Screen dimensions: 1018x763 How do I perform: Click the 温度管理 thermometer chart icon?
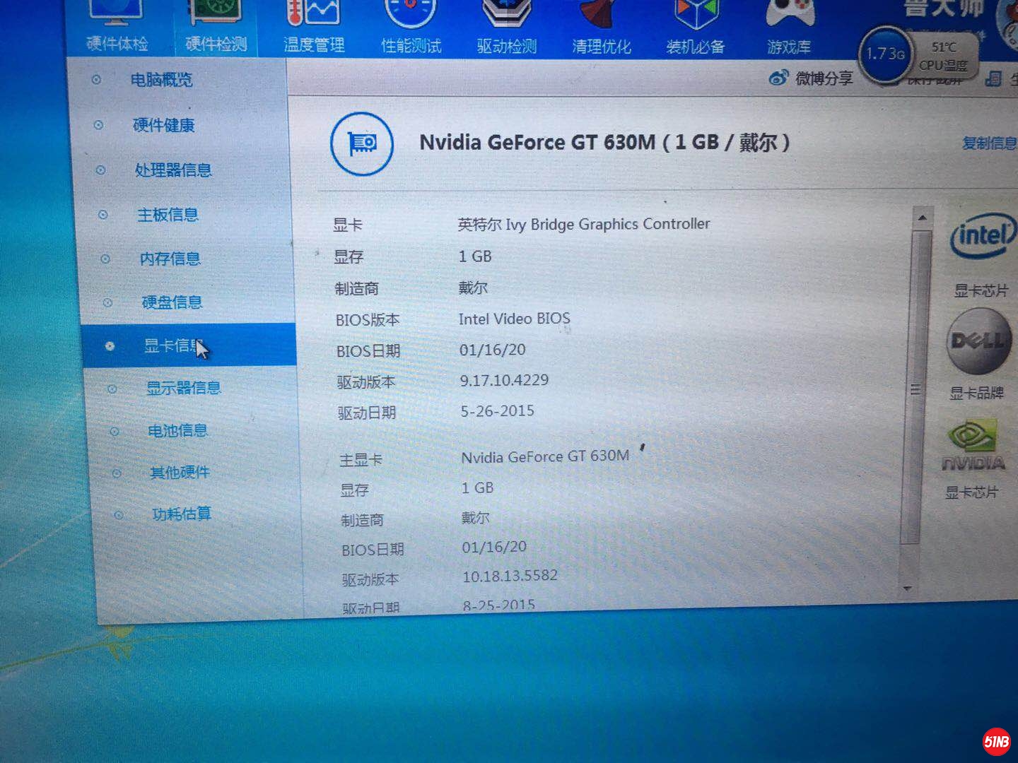click(x=313, y=13)
